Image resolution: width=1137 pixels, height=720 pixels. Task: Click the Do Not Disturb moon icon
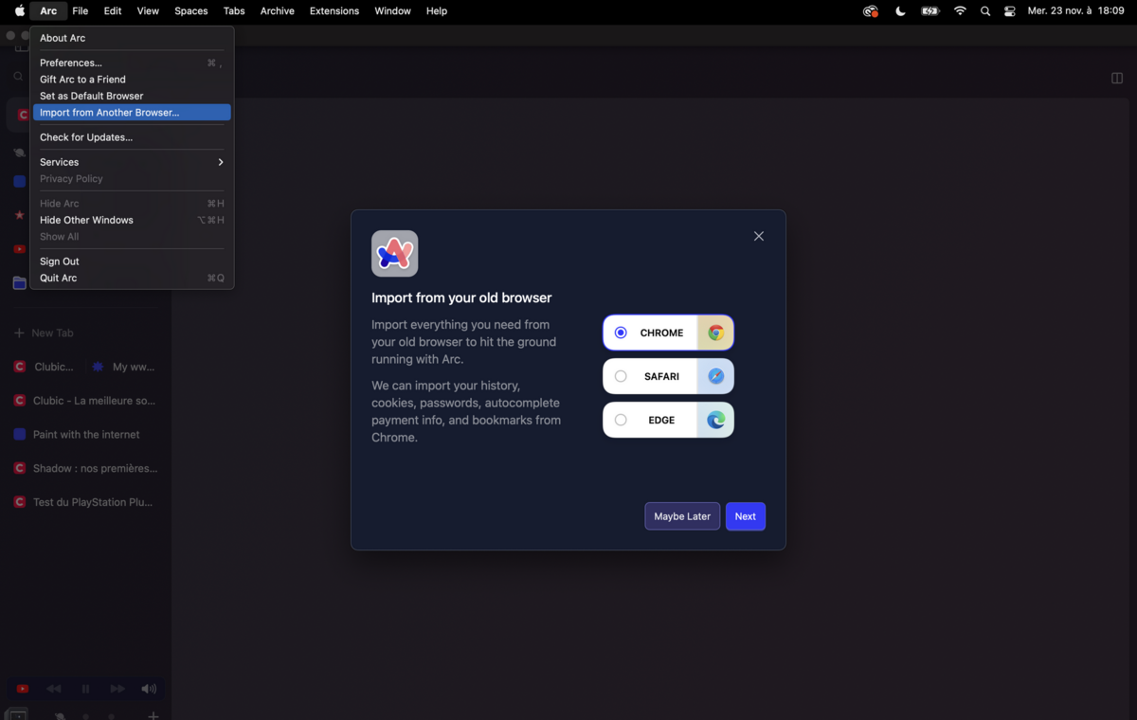pos(900,11)
